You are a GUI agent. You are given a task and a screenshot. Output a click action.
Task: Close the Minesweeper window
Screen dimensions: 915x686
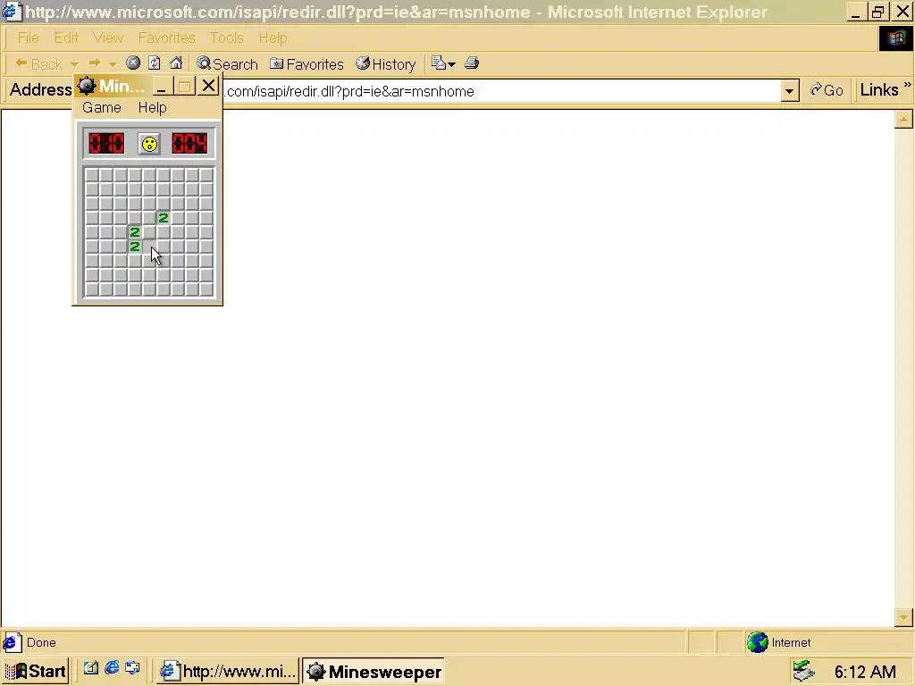tap(208, 87)
